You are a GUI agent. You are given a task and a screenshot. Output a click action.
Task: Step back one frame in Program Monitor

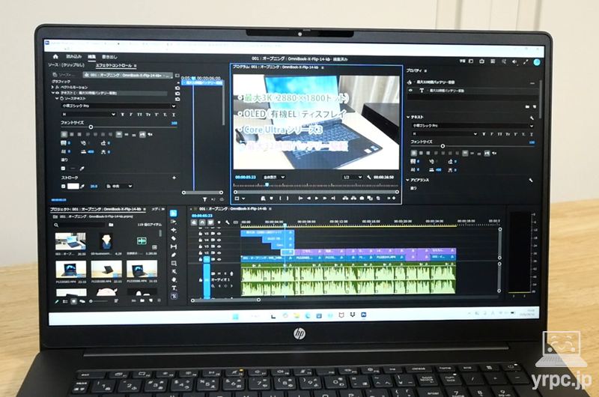point(308,198)
